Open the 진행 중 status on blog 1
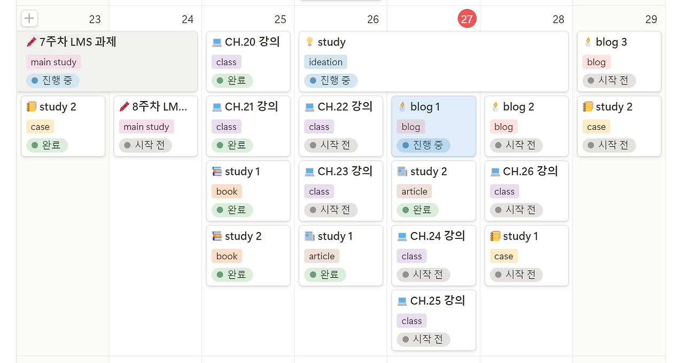This screenshot has height=363, width=684. point(424,145)
